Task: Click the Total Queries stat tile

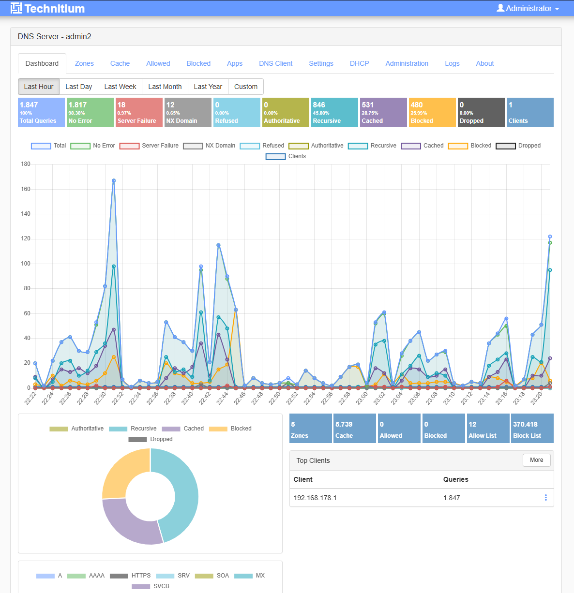Action: click(x=41, y=113)
